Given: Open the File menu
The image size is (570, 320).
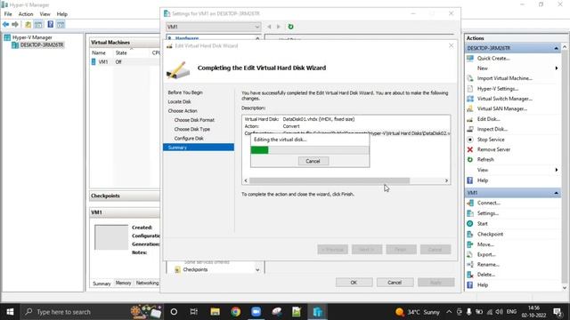Looking at the screenshot, I should point(8,14).
